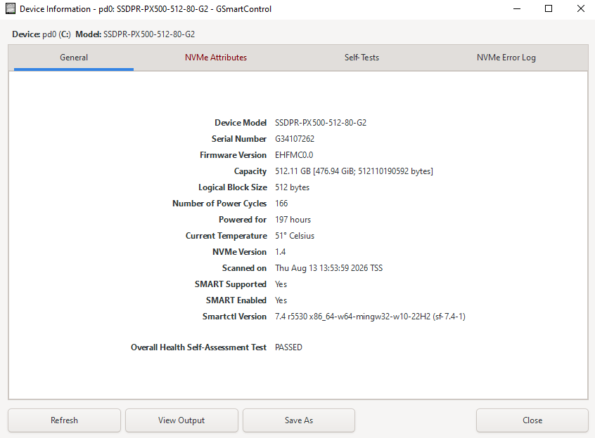Click the PASSED health result

[x=288, y=347]
